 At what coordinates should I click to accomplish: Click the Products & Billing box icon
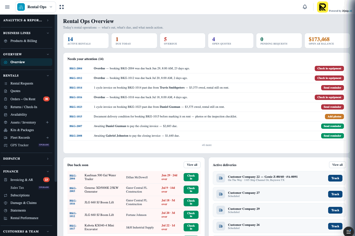click(6, 41)
